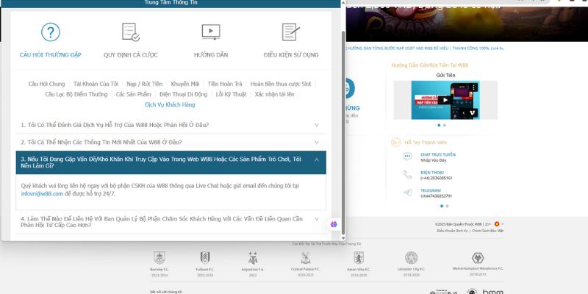The height and width of the screenshot is (294, 588).
Task: Click Nhấp Vào Đây under Chat Trực Tuyến
Action: pos(433,160)
